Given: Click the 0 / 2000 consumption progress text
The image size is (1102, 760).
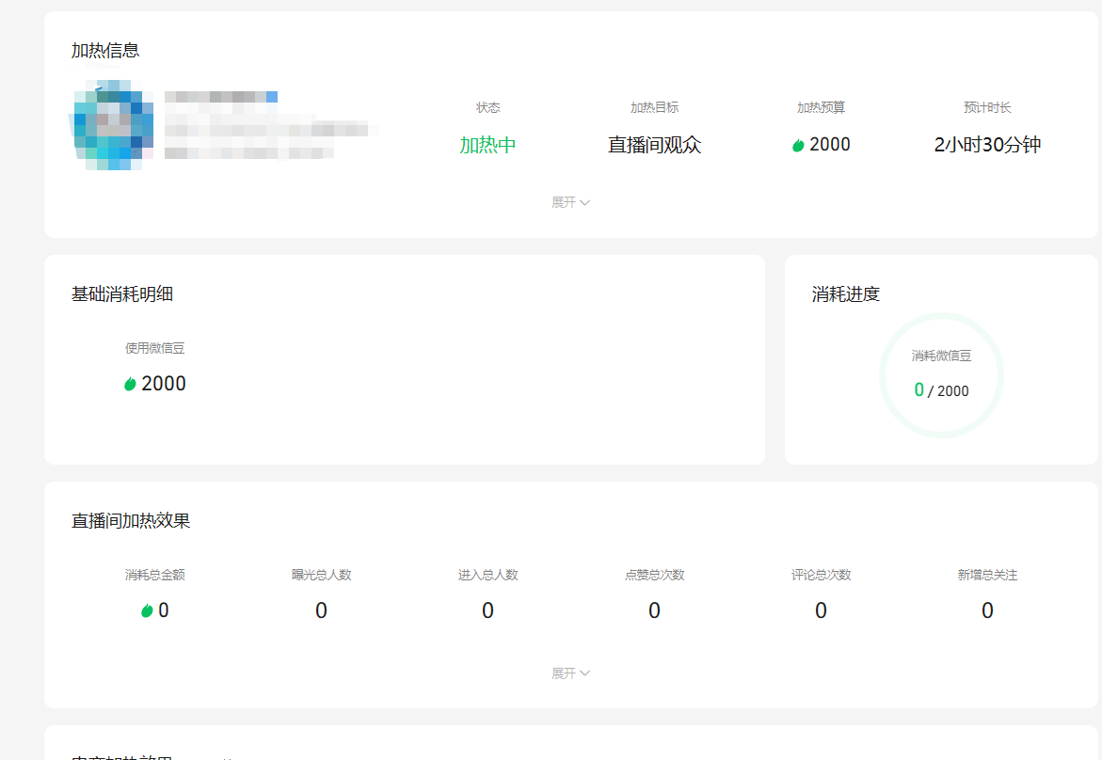Looking at the screenshot, I should [x=941, y=390].
